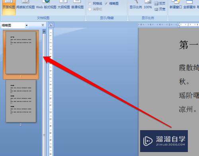Select 页宽 page width zoom
The image size is (199, 156).
tap(160, 9)
